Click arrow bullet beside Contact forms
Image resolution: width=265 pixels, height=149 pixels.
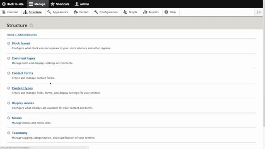click(9, 73)
